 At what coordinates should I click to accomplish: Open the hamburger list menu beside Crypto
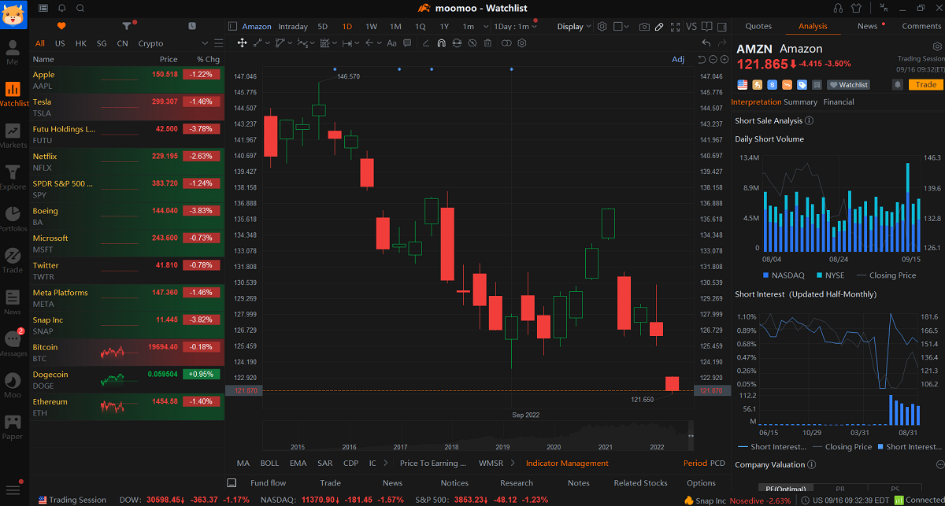point(217,43)
